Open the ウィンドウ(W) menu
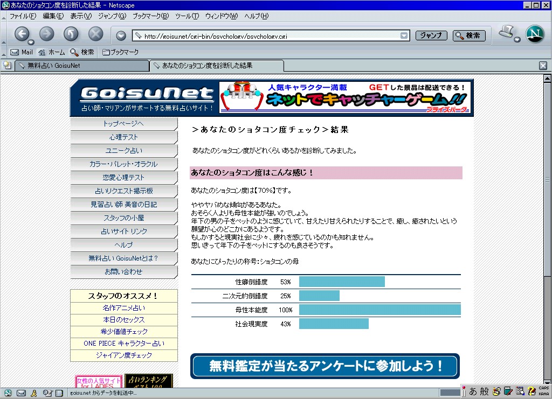 coord(222,16)
